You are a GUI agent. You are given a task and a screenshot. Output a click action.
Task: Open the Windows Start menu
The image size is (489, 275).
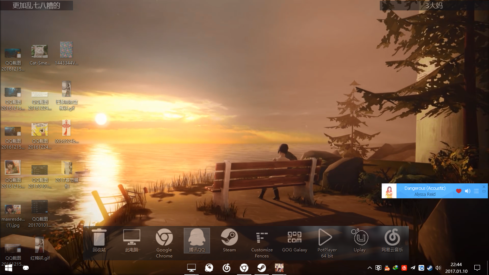coord(9,267)
